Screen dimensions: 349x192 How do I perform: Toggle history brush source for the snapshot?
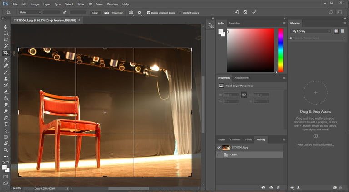click(x=219, y=148)
